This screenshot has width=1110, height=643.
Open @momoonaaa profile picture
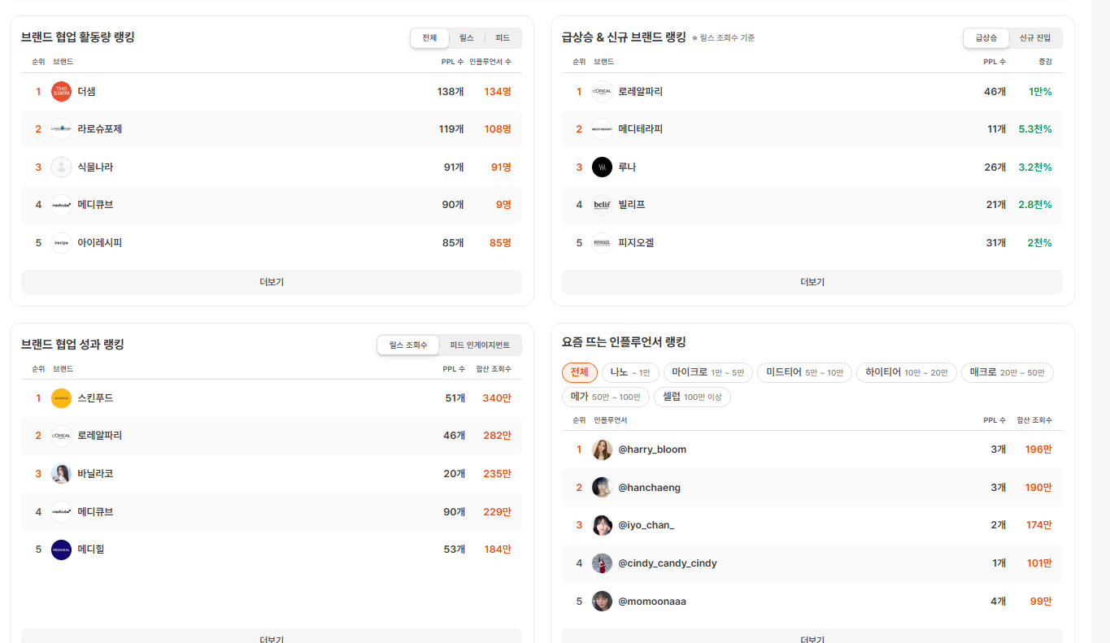tap(602, 602)
